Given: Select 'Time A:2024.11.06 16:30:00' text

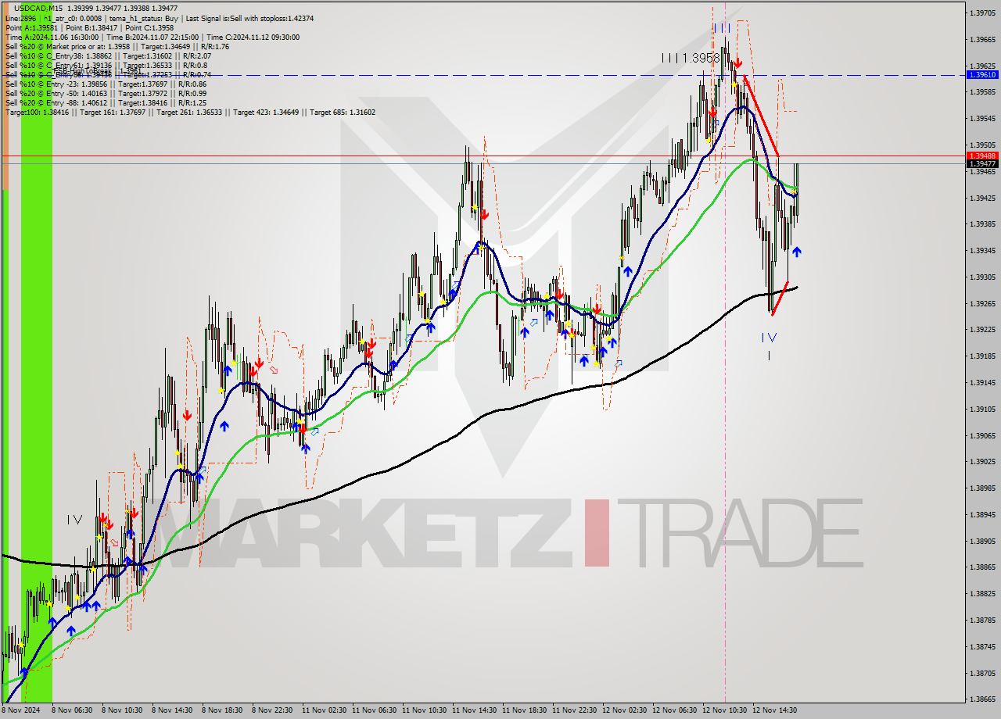Looking at the screenshot, I should point(52,37).
